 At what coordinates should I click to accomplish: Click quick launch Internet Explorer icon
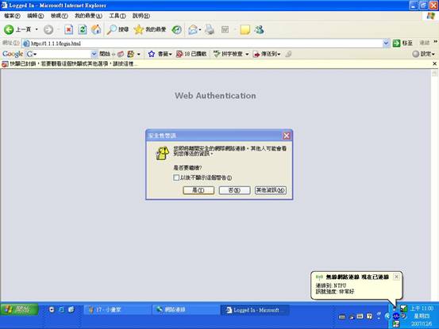point(61,309)
